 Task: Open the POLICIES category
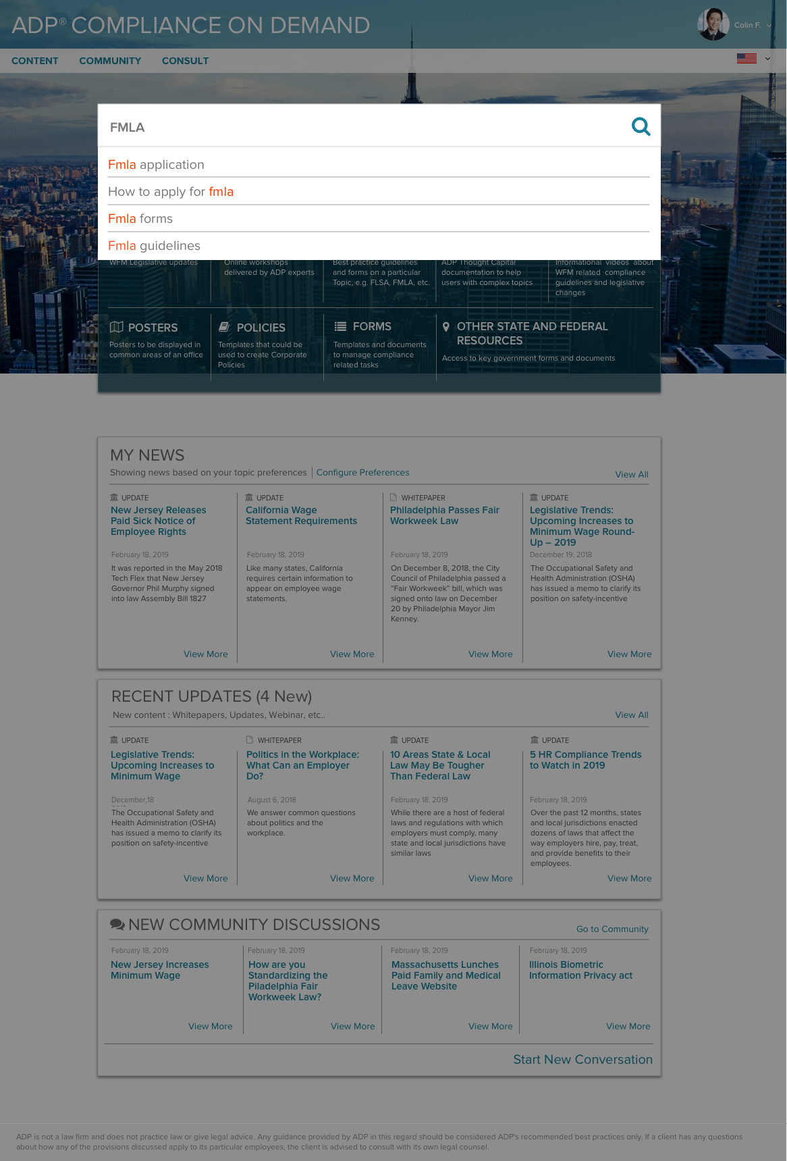coord(261,328)
